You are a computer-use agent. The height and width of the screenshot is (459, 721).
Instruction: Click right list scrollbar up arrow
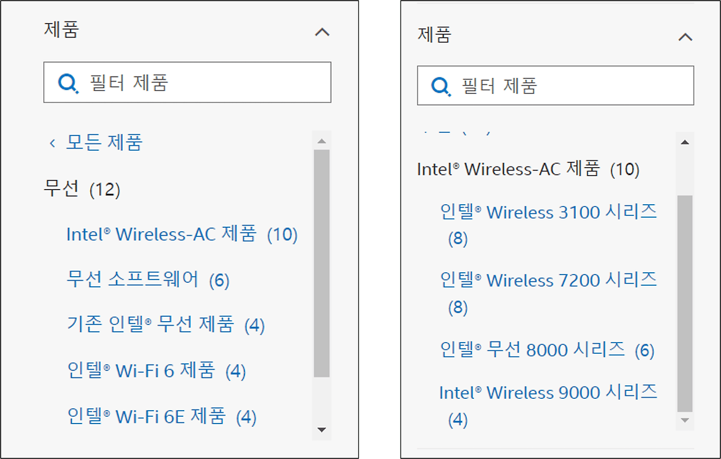pyautogui.click(x=685, y=142)
